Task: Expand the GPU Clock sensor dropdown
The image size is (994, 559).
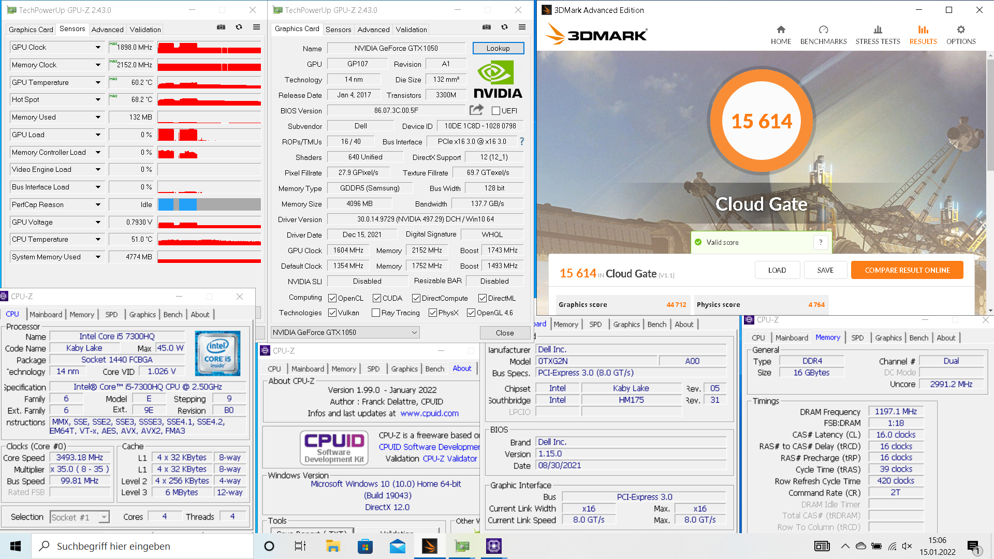Action: click(98, 47)
